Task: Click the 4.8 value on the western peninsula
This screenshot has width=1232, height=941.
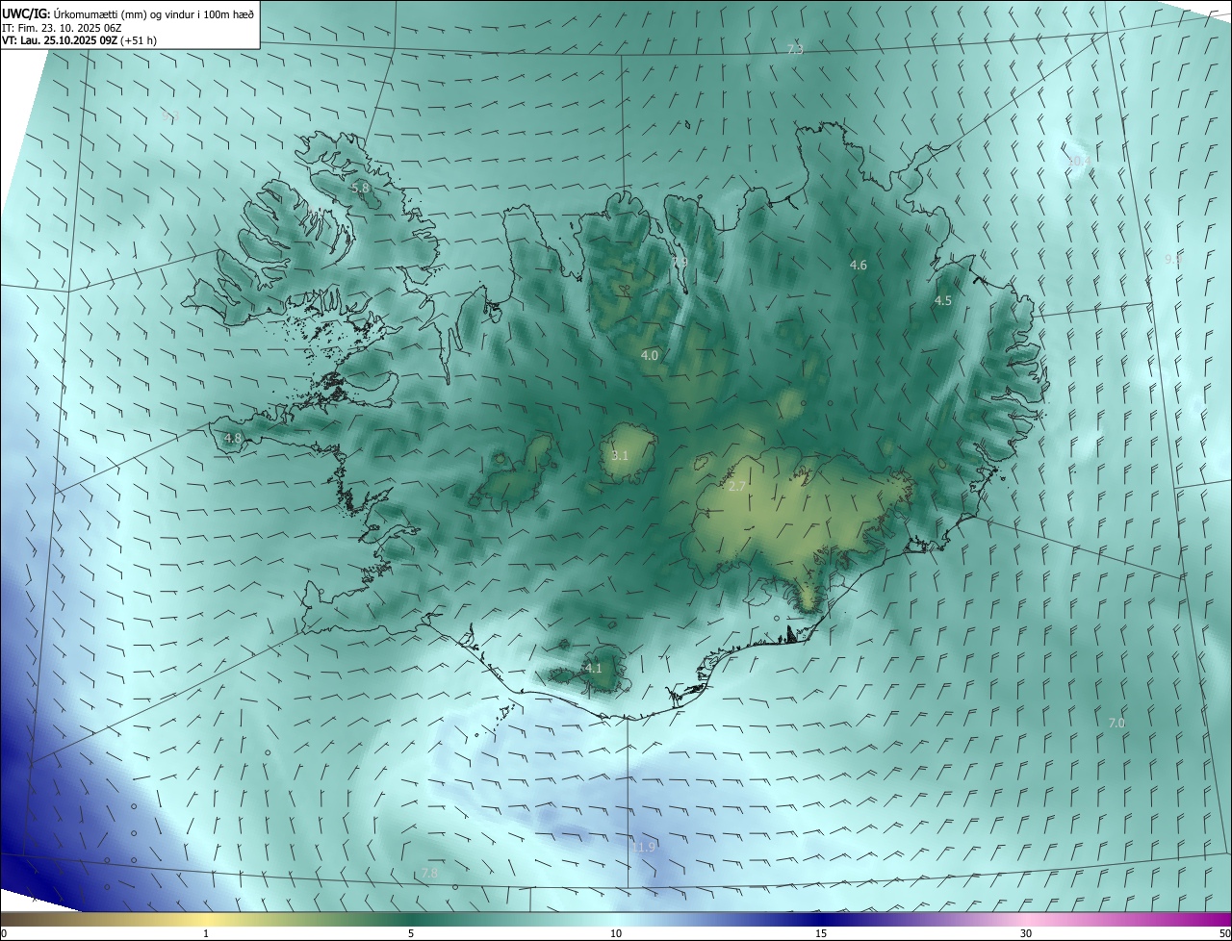Action: pos(233,439)
